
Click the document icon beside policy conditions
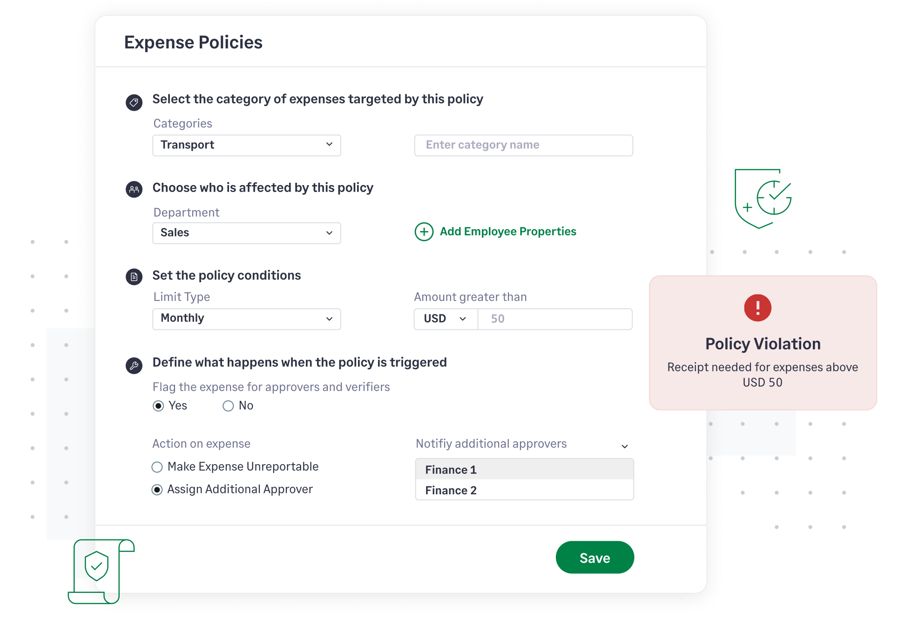click(134, 277)
